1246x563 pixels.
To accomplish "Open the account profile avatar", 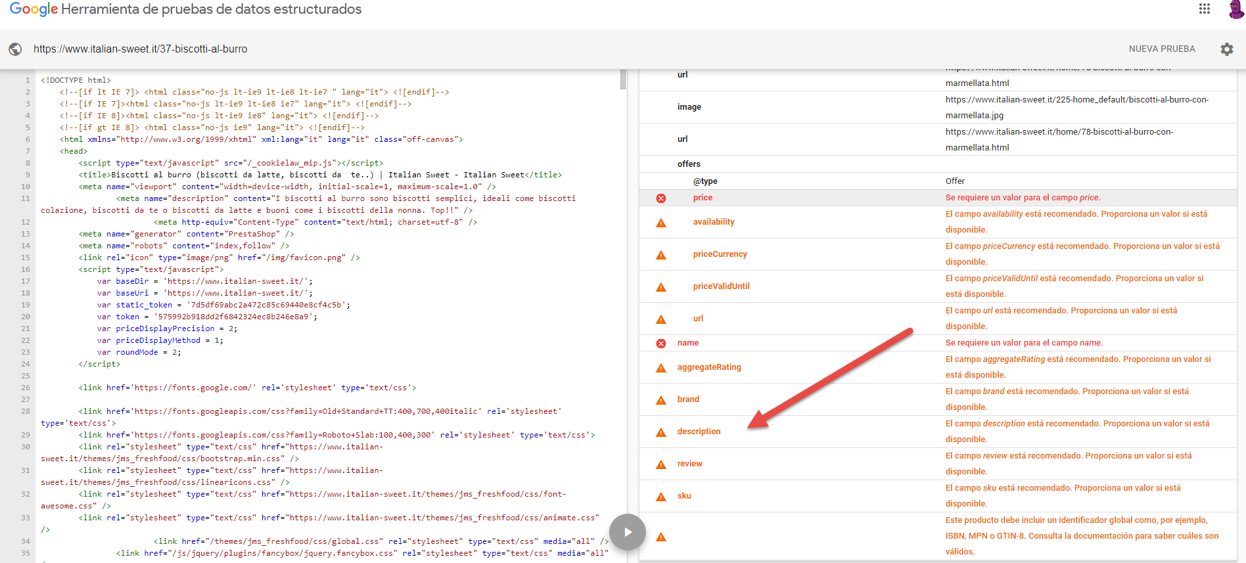I will (1236, 9).
